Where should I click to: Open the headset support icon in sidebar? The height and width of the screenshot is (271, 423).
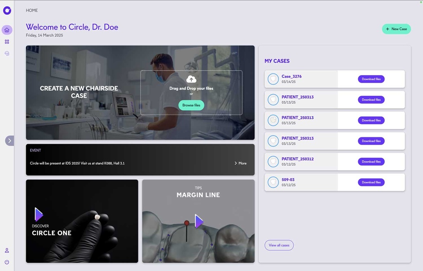coord(7,53)
